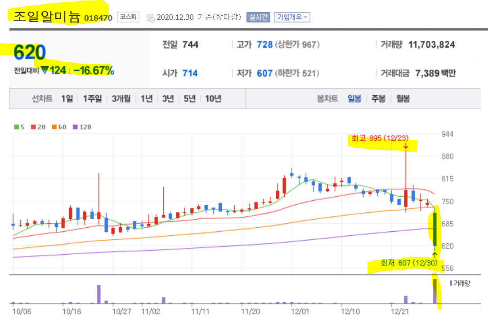Click the 944 price axis label

[x=447, y=134]
